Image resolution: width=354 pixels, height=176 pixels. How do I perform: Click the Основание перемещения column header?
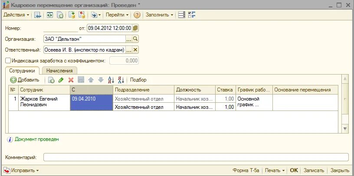[305, 90]
